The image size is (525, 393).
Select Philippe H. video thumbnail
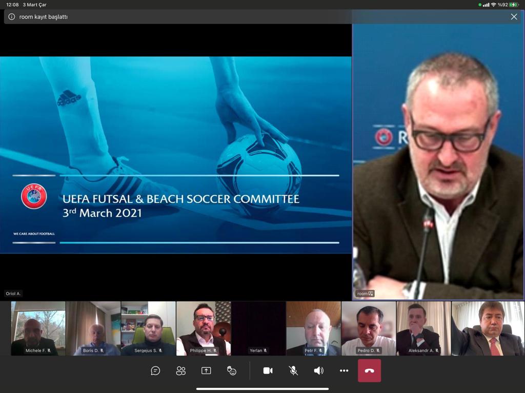[x=204, y=328]
